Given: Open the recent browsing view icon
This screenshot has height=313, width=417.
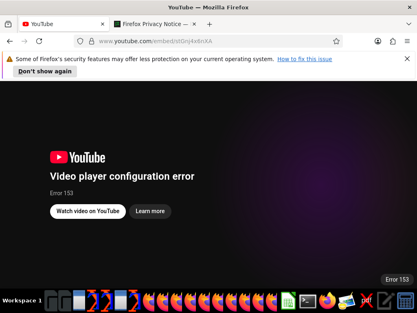Looking at the screenshot, I should (x=8, y=24).
